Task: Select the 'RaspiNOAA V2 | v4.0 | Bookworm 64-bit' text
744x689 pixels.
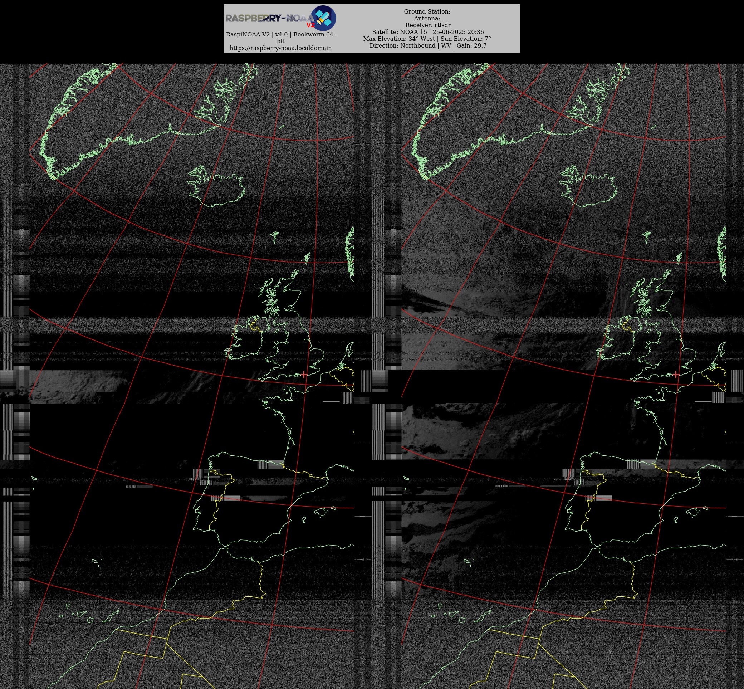Action: (281, 38)
